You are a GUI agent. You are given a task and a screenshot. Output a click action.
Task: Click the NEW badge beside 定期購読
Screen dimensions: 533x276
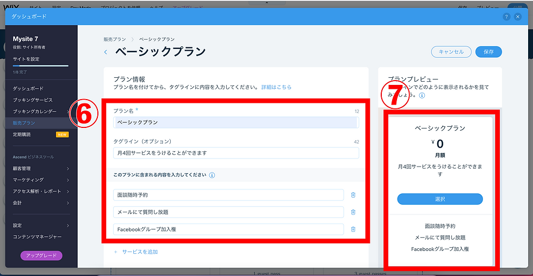tap(63, 134)
